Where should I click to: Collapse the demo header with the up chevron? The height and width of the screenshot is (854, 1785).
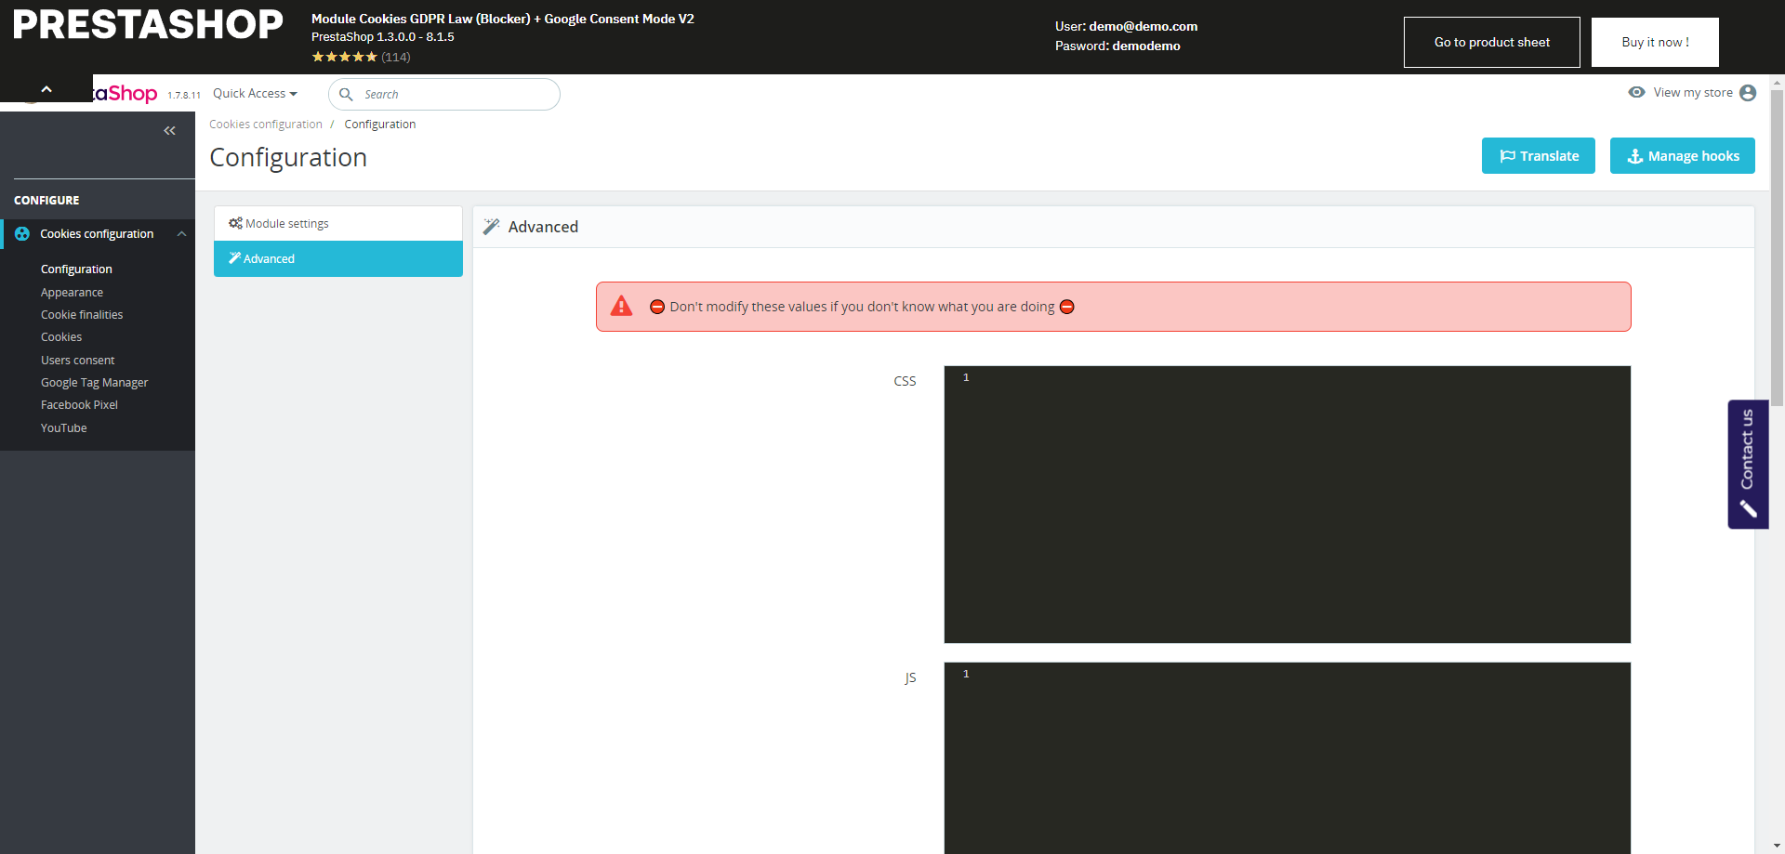pos(46,89)
